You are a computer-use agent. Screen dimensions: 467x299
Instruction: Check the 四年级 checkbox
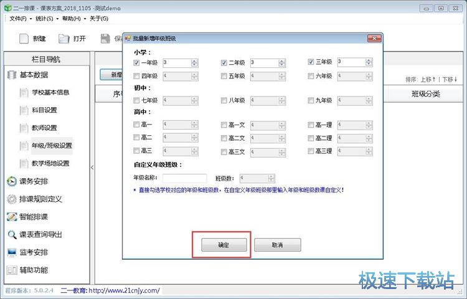[136, 76]
